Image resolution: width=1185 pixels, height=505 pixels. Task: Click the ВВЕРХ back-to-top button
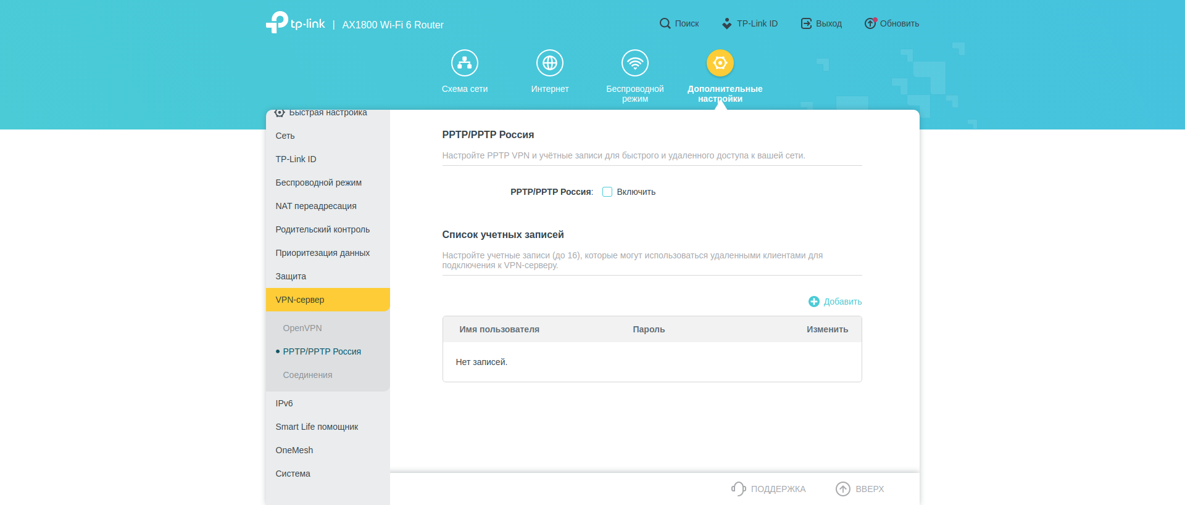[x=860, y=489]
